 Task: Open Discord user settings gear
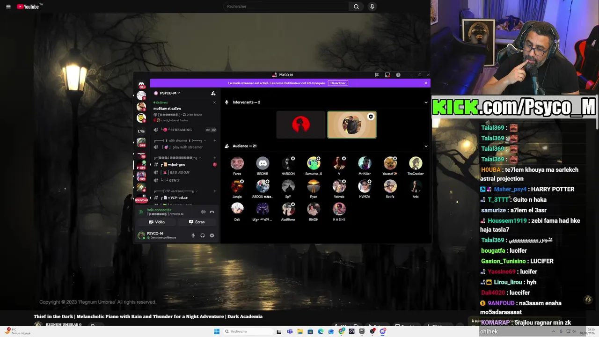[x=212, y=235]
